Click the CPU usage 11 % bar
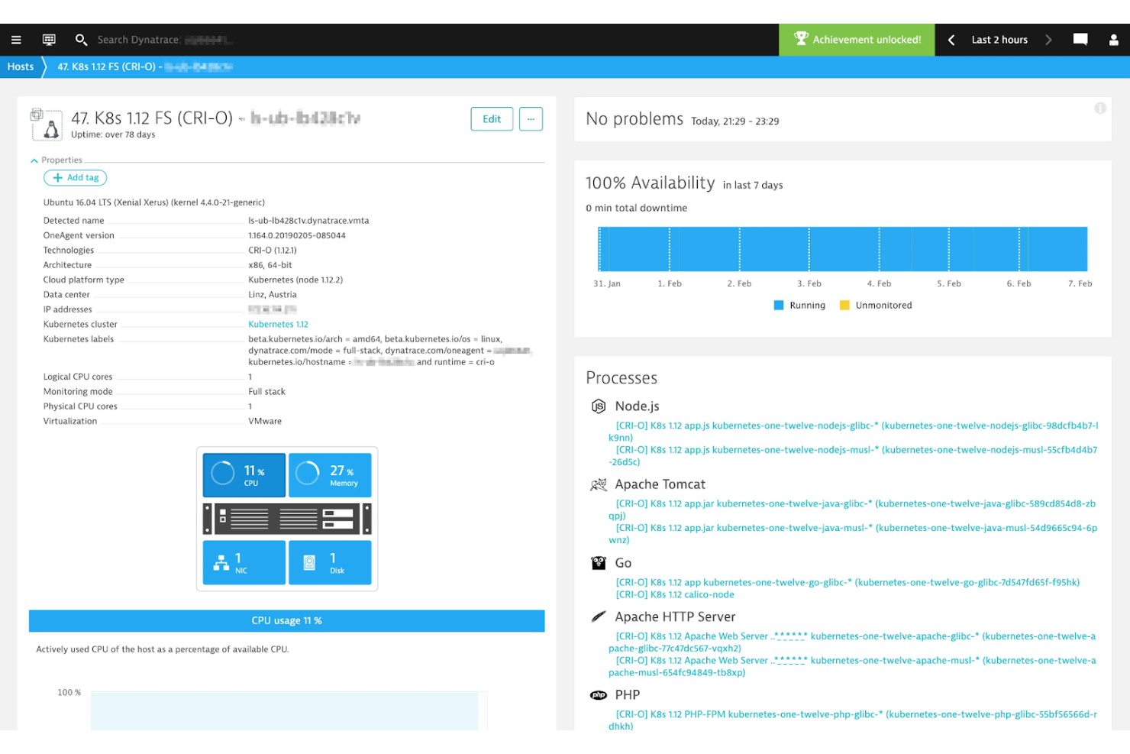The height and width of the screenshot is (754, 1130). [287, 621]
